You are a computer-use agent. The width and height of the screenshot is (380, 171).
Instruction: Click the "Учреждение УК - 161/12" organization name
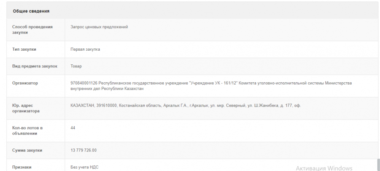click(x=213, y=83)
